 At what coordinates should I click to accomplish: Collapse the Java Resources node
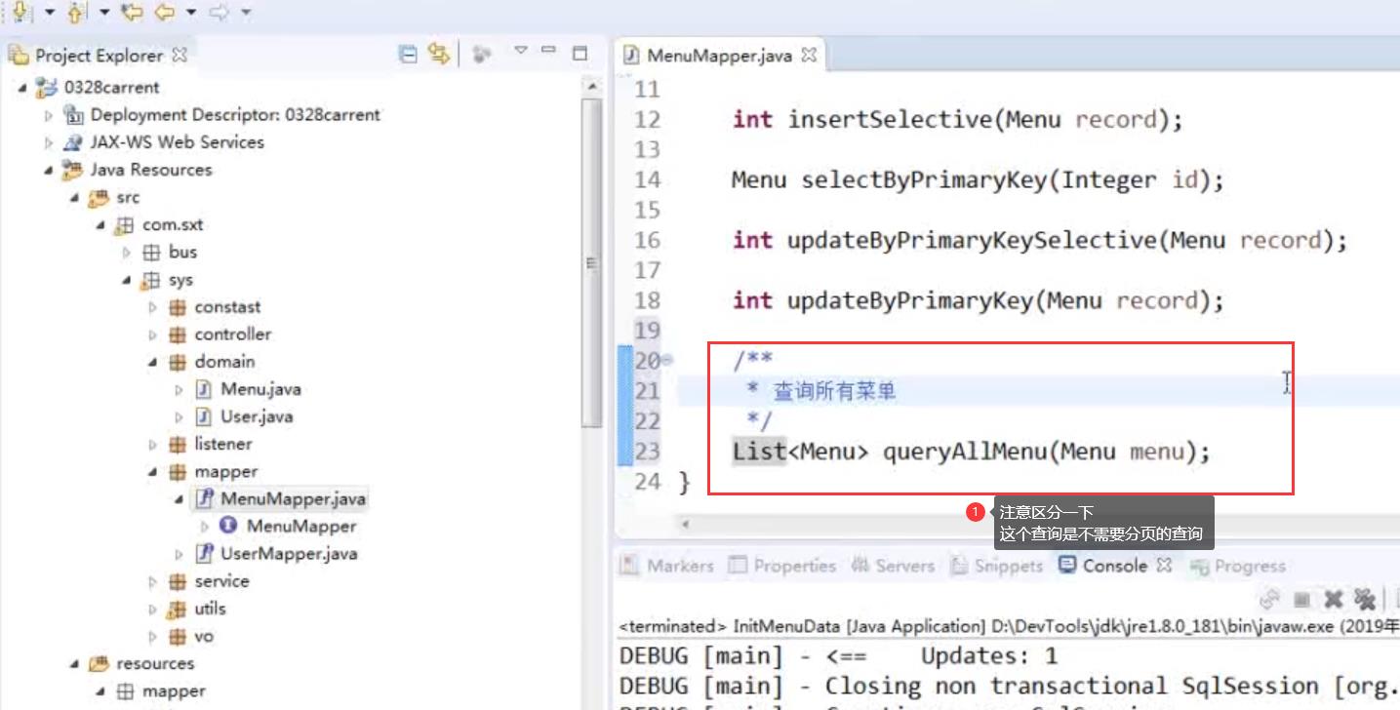49,170
